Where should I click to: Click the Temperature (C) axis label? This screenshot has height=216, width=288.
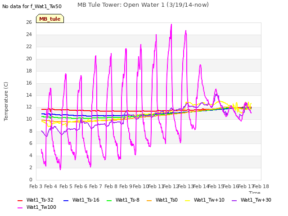[6, 101]
